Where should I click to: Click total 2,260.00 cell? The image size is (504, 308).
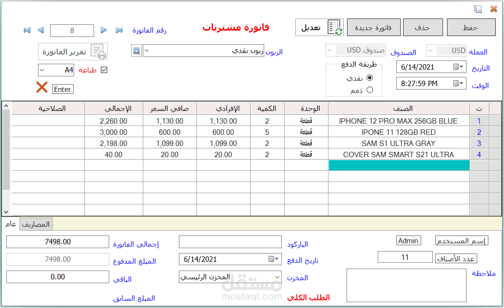(x=114, y=121)
